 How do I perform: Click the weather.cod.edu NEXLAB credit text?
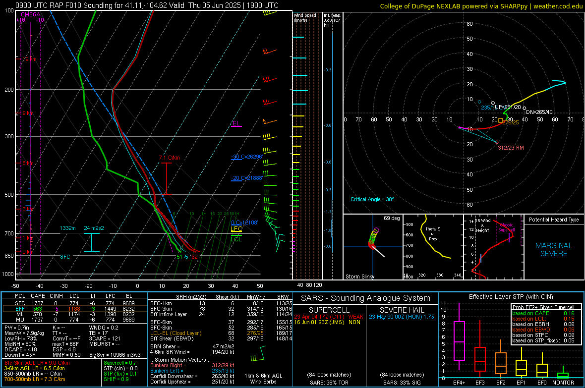click(481, 6)
